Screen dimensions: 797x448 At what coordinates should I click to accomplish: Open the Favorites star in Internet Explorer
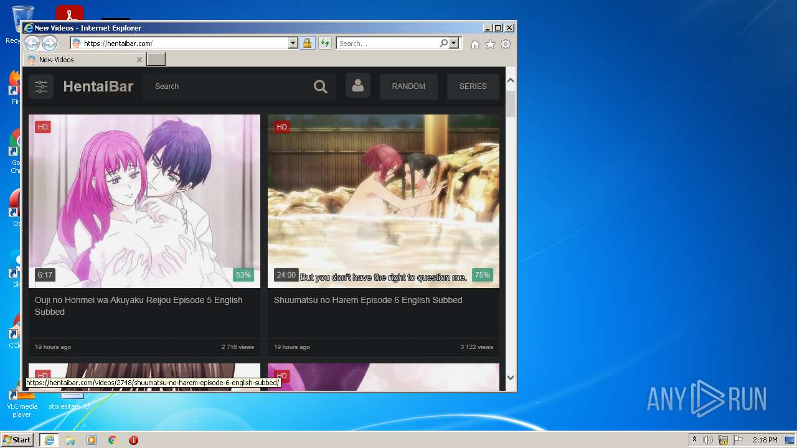491,44
